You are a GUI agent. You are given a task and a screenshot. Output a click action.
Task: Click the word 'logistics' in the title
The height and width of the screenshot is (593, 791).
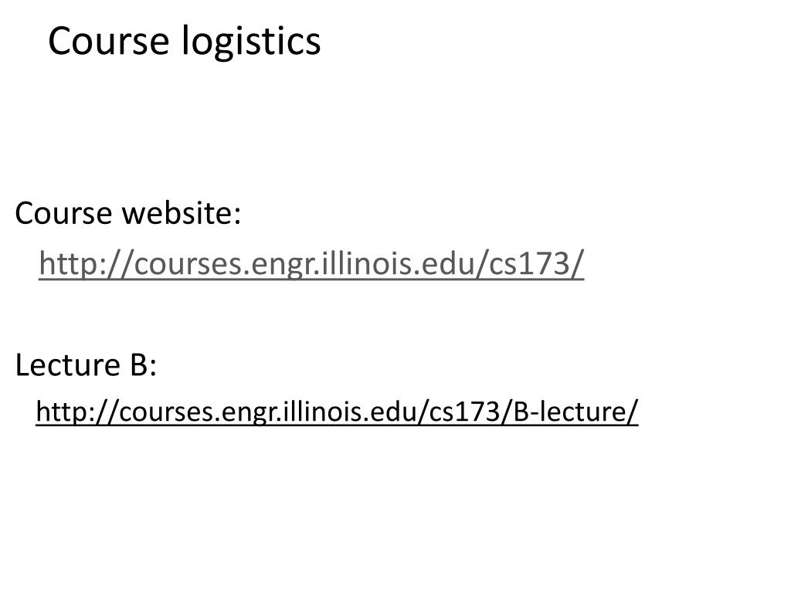(251, 42)
